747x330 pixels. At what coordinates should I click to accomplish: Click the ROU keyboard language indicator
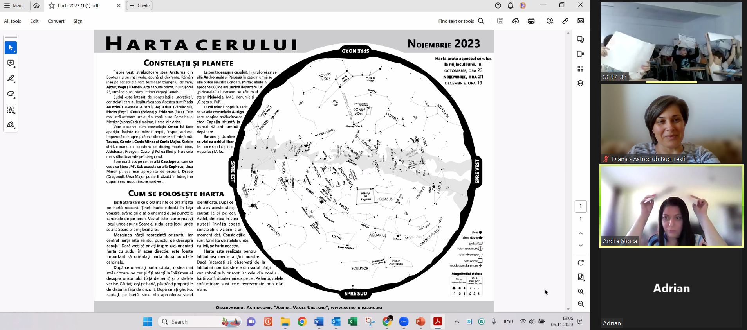[x=508, y=322]
